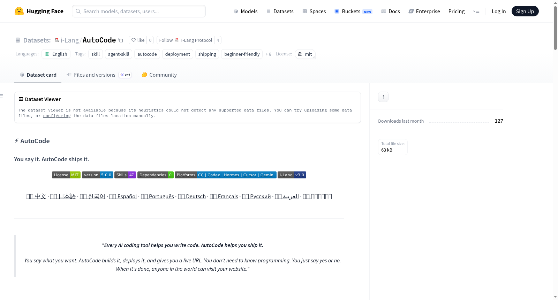Open Enterprise from the top navigation
The width and height of the screenshot is (558, 300).
[x=424, y=11]
